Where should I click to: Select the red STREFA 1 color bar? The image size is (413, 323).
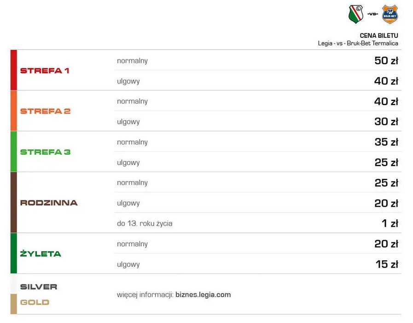(14, 70)
